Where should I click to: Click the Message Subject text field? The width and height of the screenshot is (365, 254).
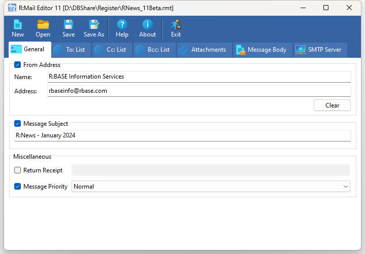(183, 135)
